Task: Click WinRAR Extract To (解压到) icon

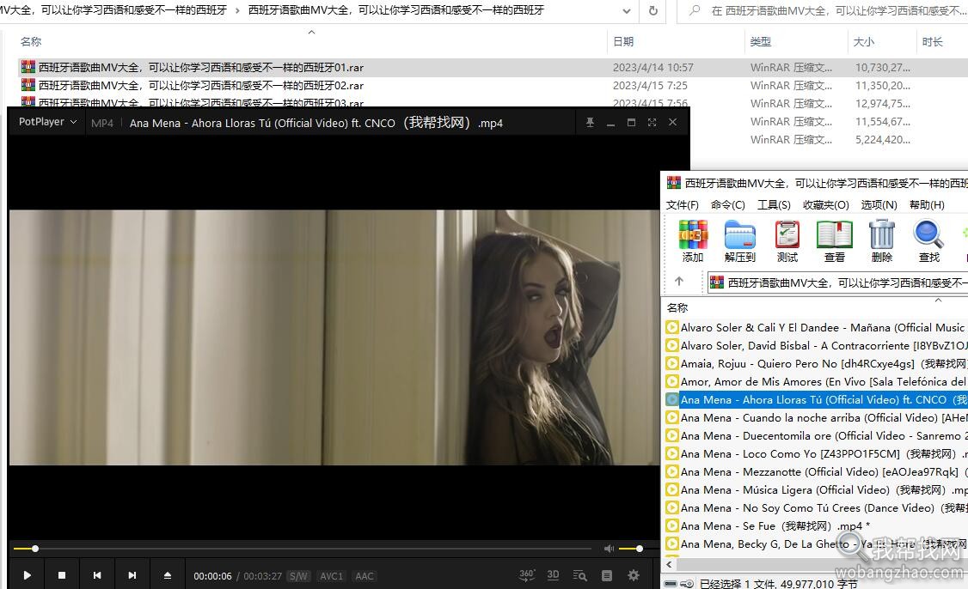Action: (x=739, y=241)
